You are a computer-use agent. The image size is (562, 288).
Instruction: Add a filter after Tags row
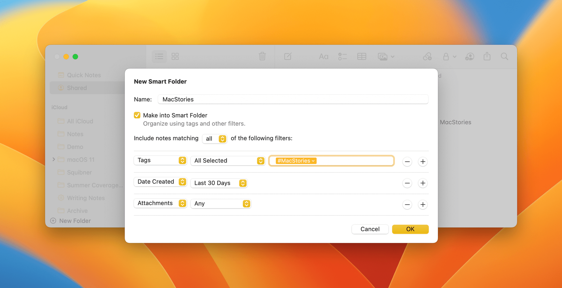[423, 162]
